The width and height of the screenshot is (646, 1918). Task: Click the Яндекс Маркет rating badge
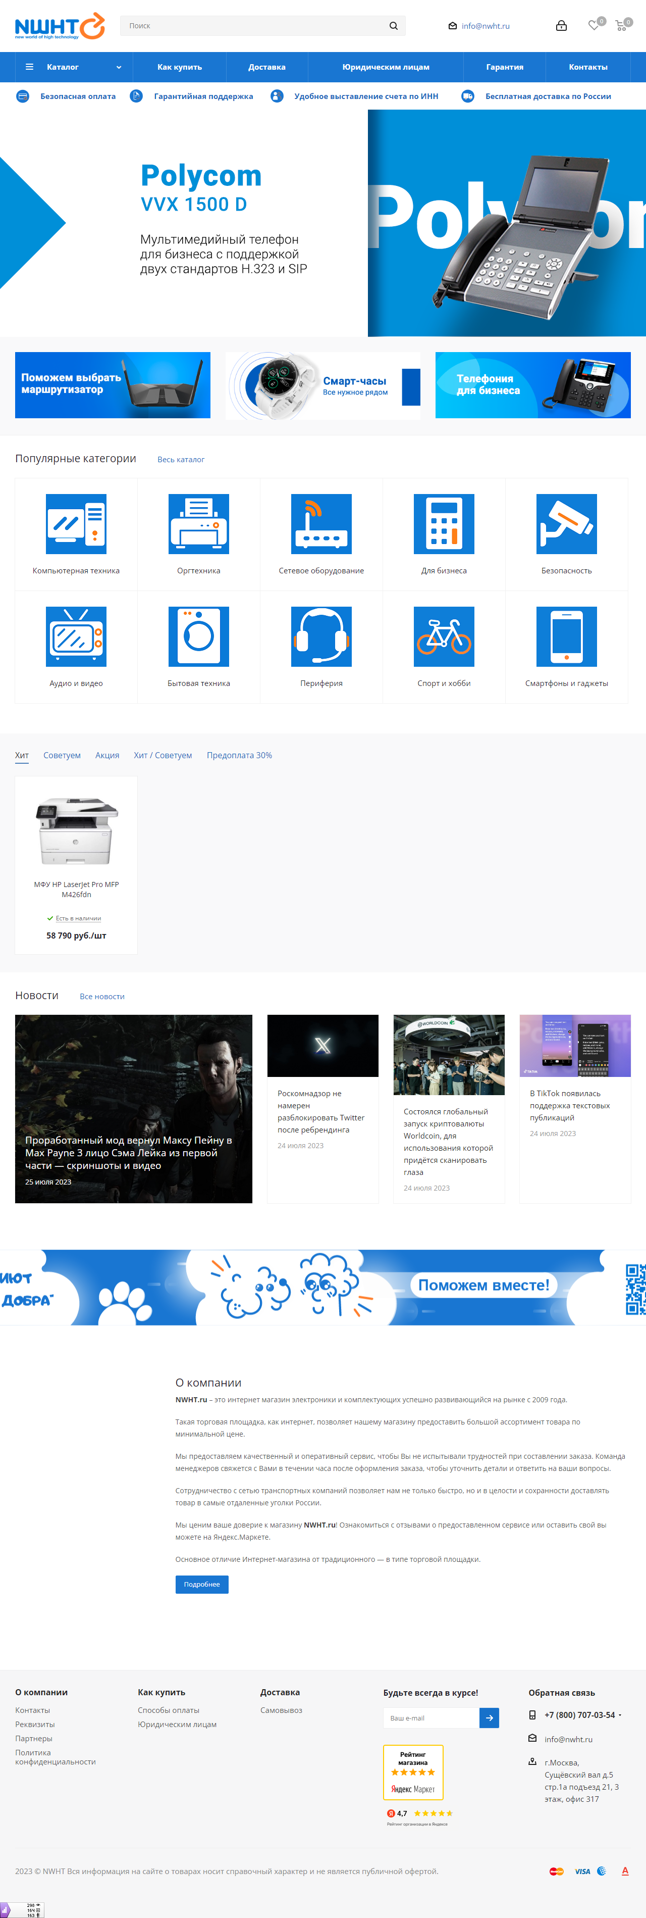(413, 1772)
